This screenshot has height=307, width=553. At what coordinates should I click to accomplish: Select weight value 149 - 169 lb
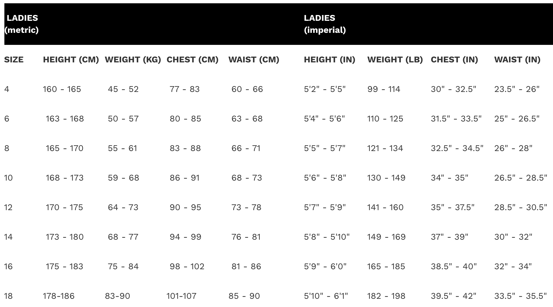click(x=386, y=237)
